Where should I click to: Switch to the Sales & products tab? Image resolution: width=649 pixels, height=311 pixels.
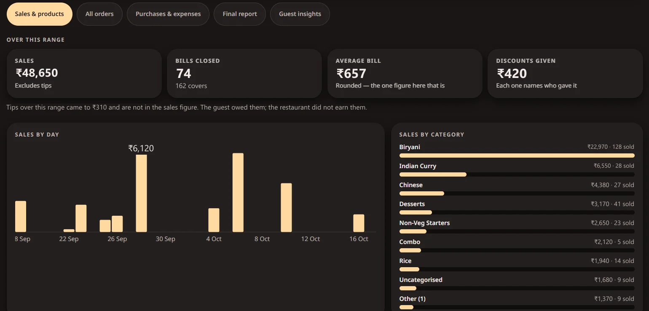[x=39, y=14]
